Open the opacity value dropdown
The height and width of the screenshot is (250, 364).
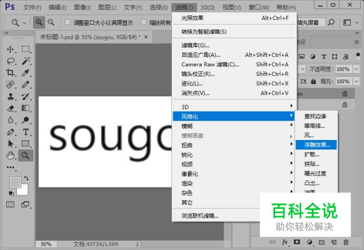[356, 69]
